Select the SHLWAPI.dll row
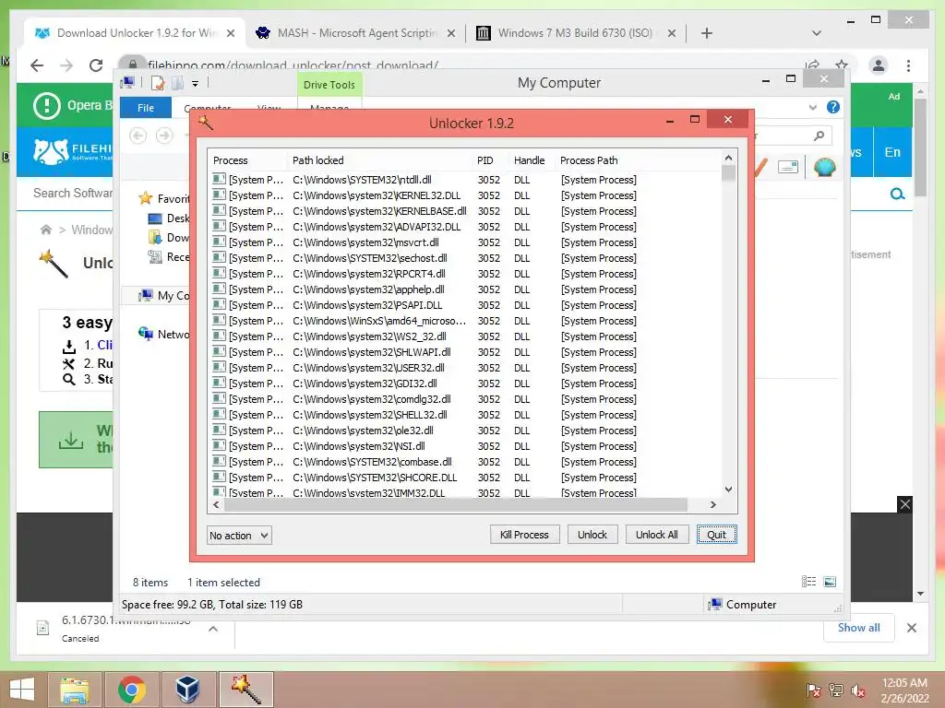Viewport: 945px width, 708px height. tap(464, 351)
